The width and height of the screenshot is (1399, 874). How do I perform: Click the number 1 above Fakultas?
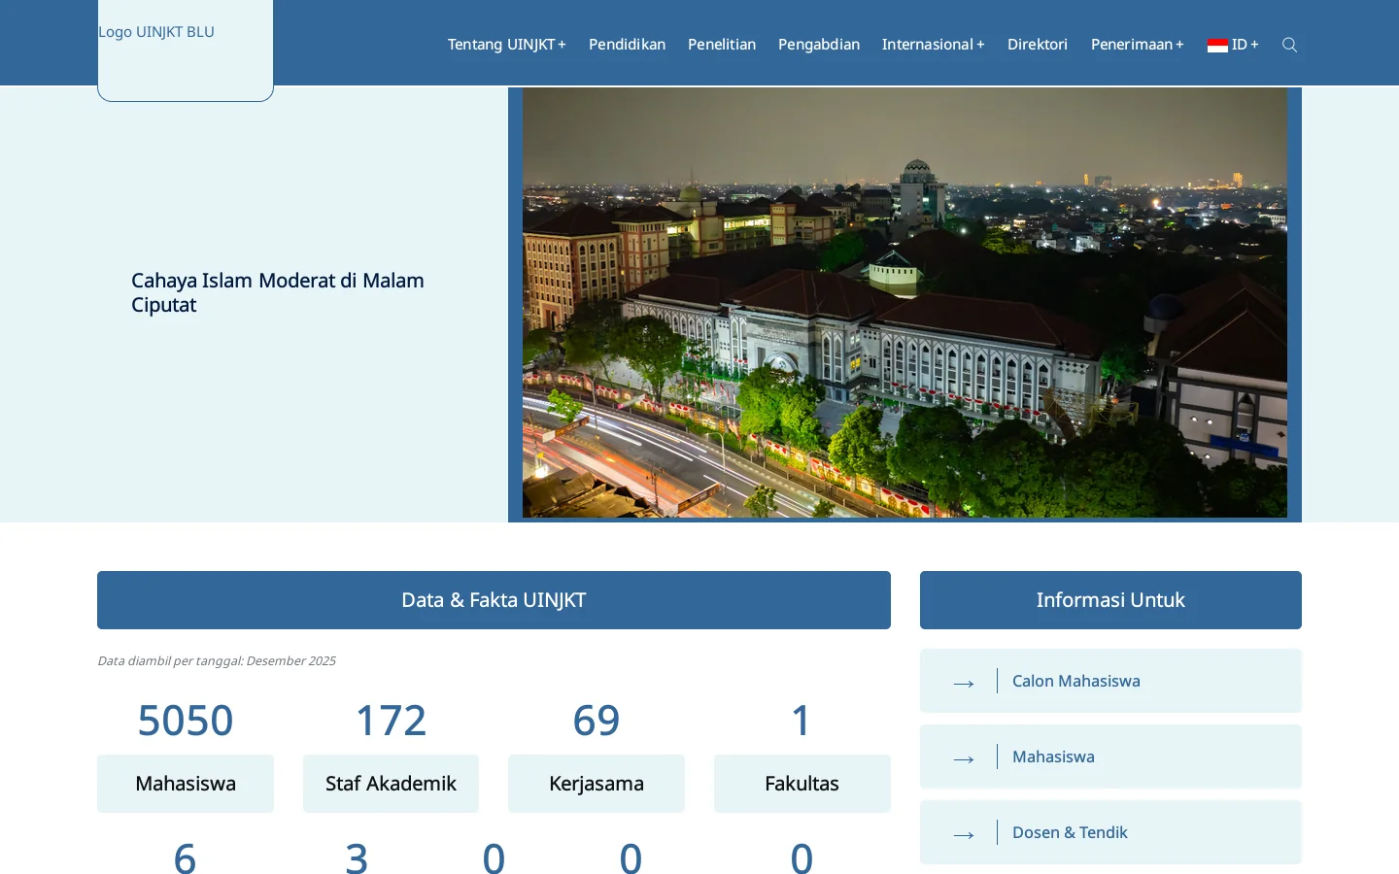[802, 721]
